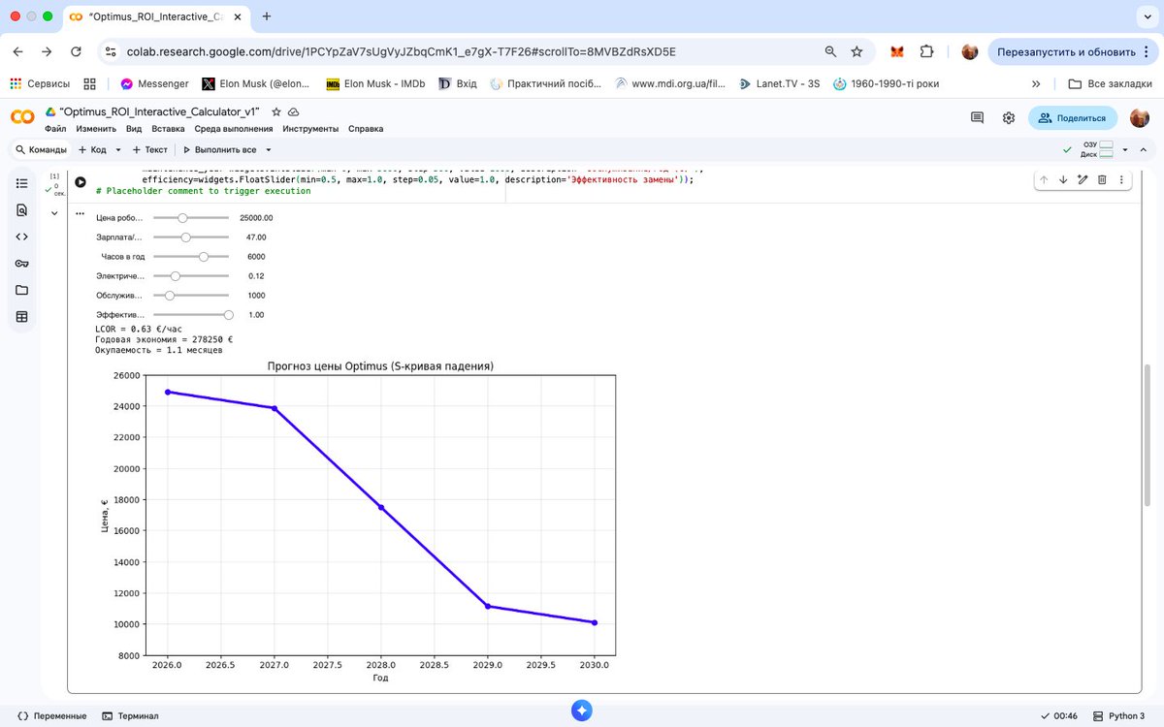Star the notebook title

click(x=276, y=112)
